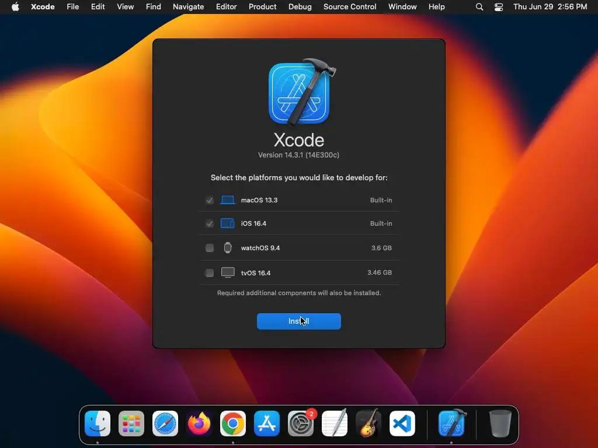The width and height of the screenshot is (598, 448).
Task: Open the Editor menu
Action: click(226, 6)
